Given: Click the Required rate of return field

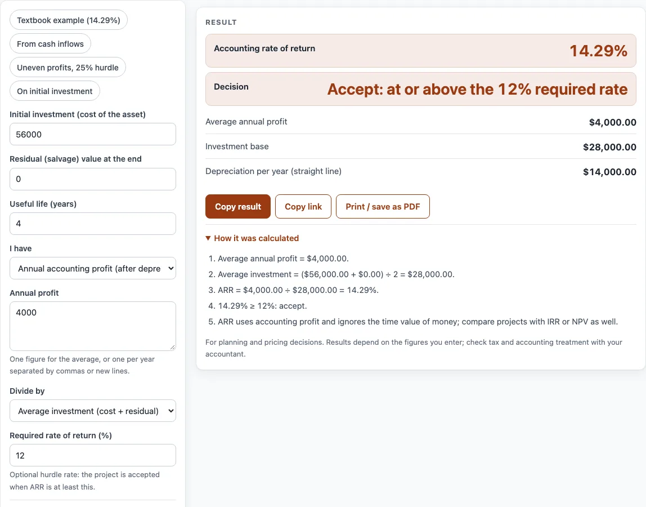Looking at the screenshot, I should pos(93,455).
